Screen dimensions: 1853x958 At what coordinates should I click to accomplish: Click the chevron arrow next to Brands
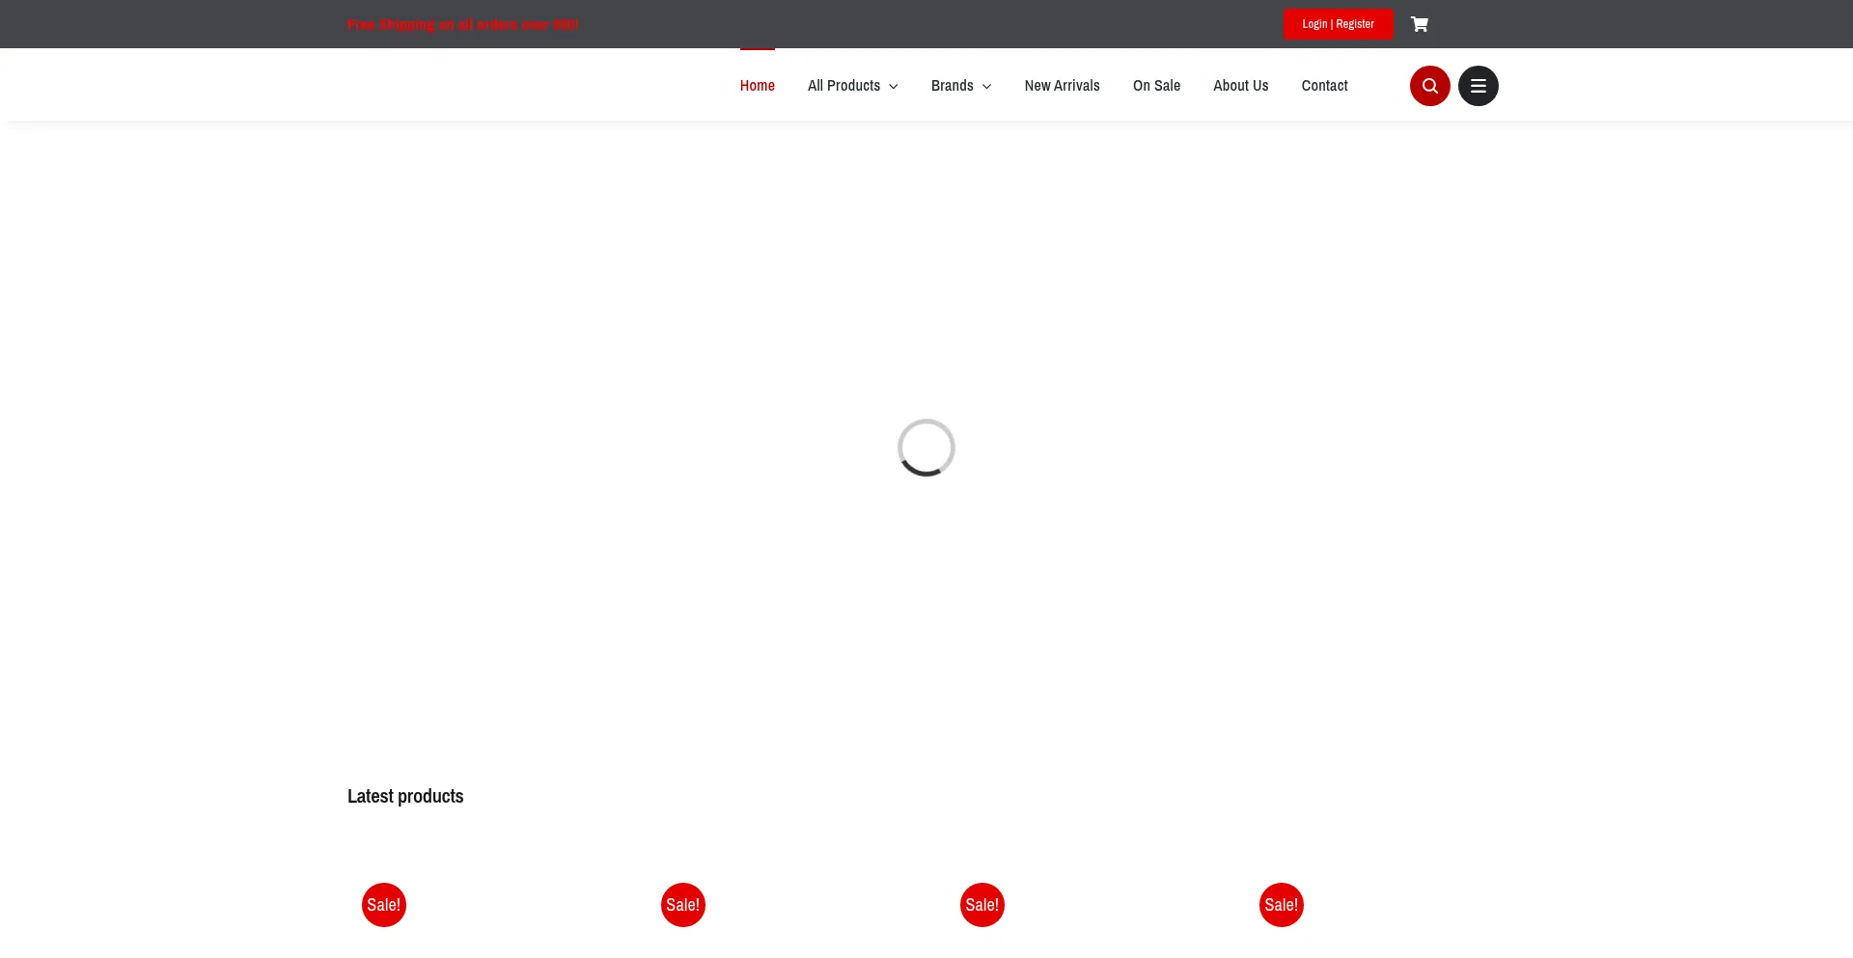[x=986, y=87]
